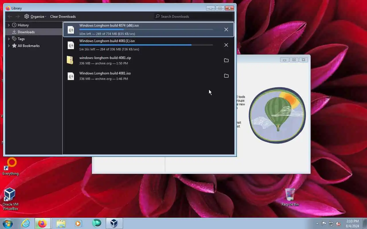Image resolution: width=367 pixels, height=229 pixels.
Task: Select 'Windows Longhorn build 4081.iso' filename text
Action: [105, 73]
